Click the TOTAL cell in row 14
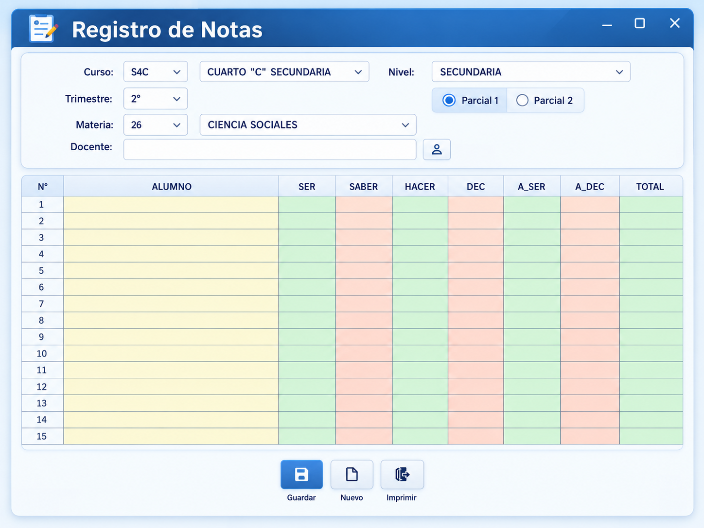 651,420
